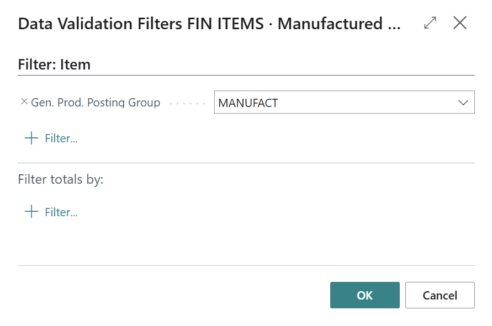Click the plus sign to add another item filter

coord(31,138)
